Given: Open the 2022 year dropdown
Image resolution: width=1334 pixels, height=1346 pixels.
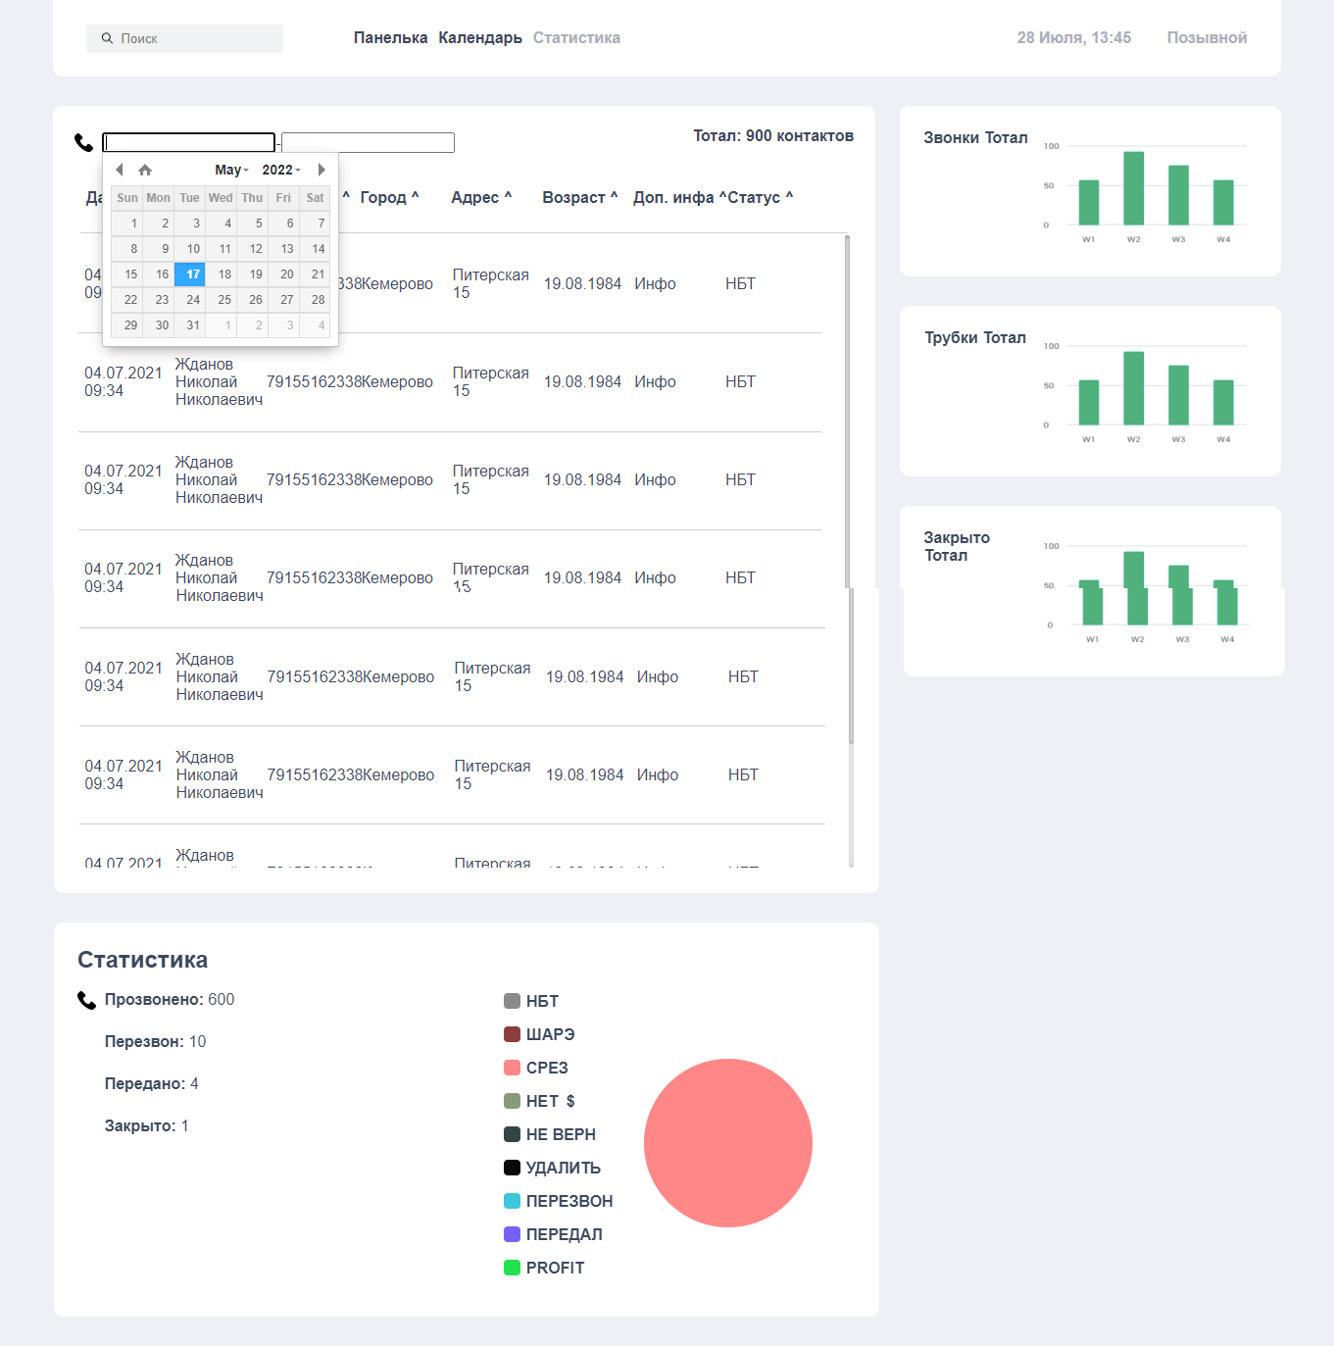Looking at the screenshot, I should click(x=281, y=170).
